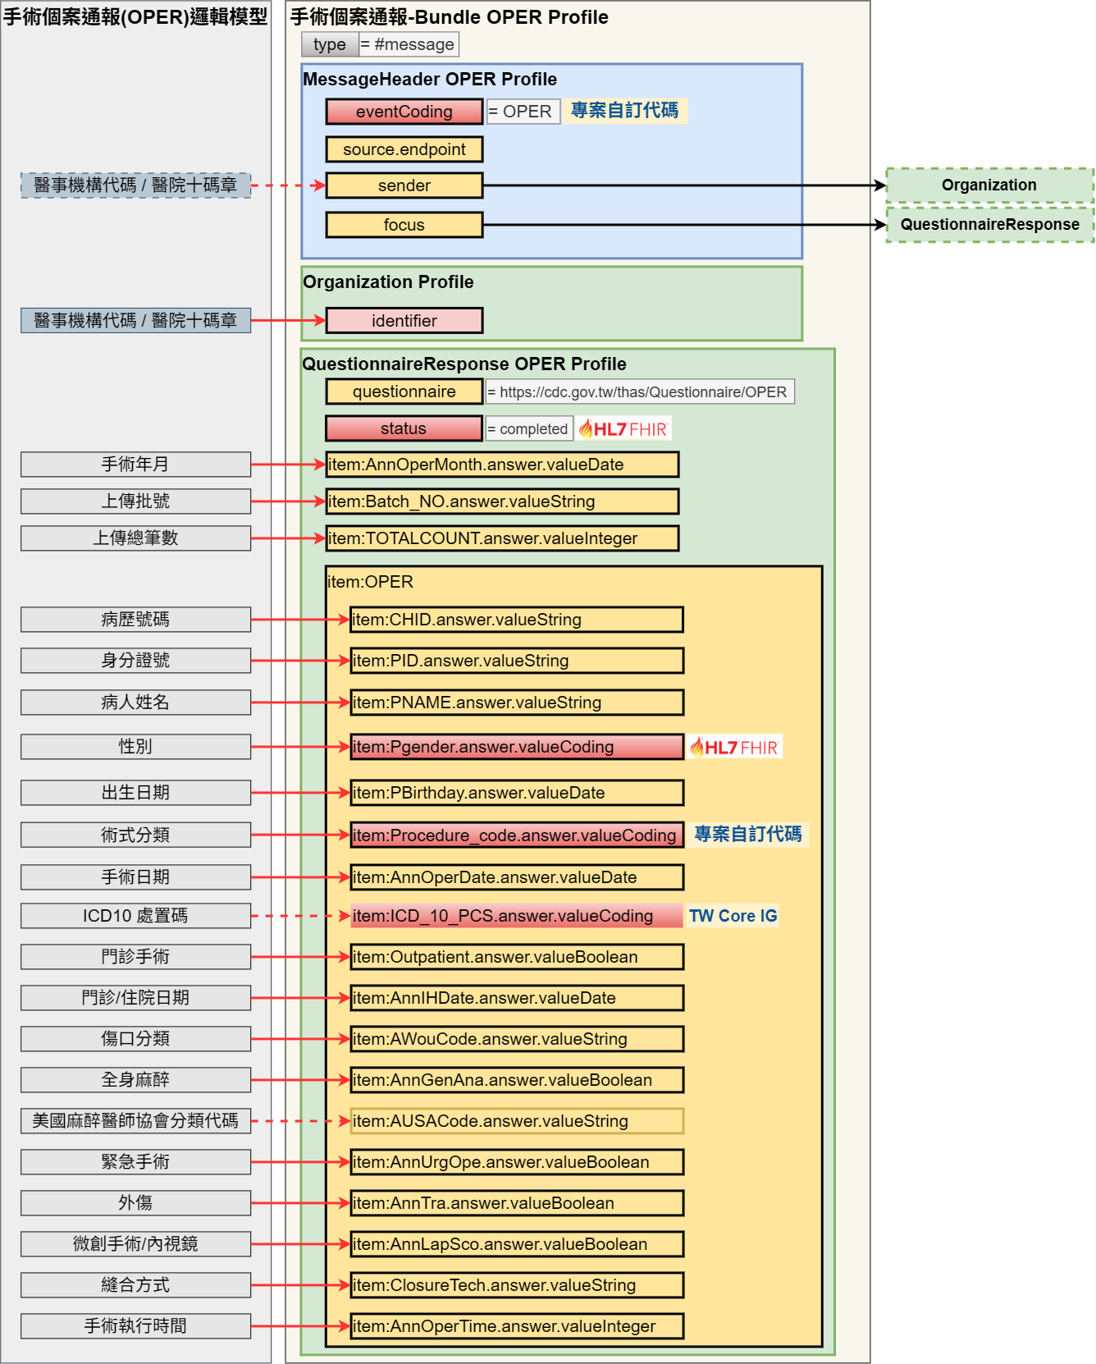Viewport: 1096px width, 1364px height.
Task: Select item:Pgender.answer.valueCoding
Action: (517, 747)
